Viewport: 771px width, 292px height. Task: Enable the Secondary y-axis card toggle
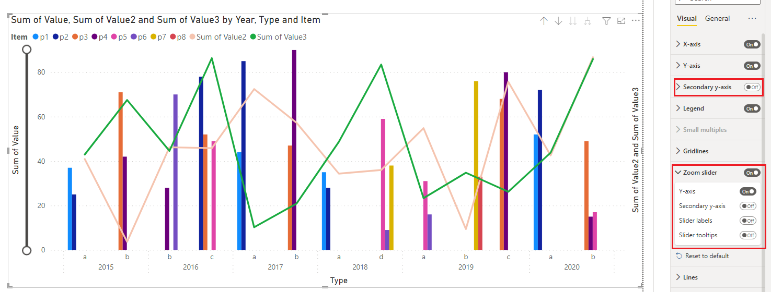point(752,87)
